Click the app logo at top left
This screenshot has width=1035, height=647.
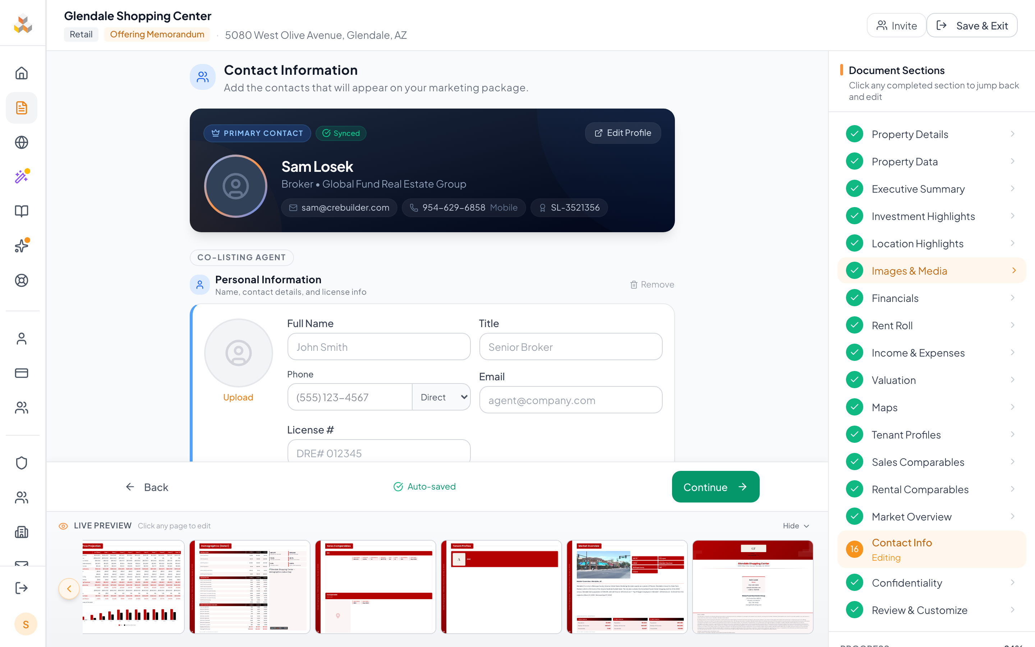23,23
